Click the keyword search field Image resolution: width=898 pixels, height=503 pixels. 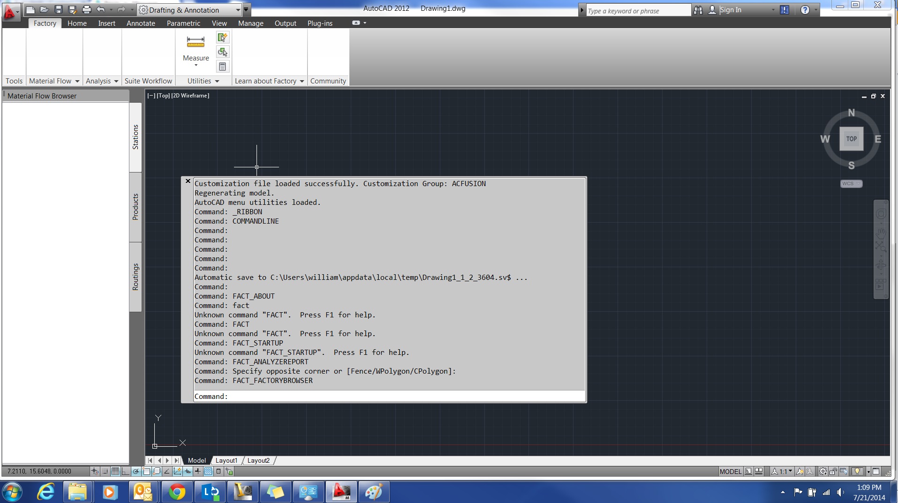[638, 10]
